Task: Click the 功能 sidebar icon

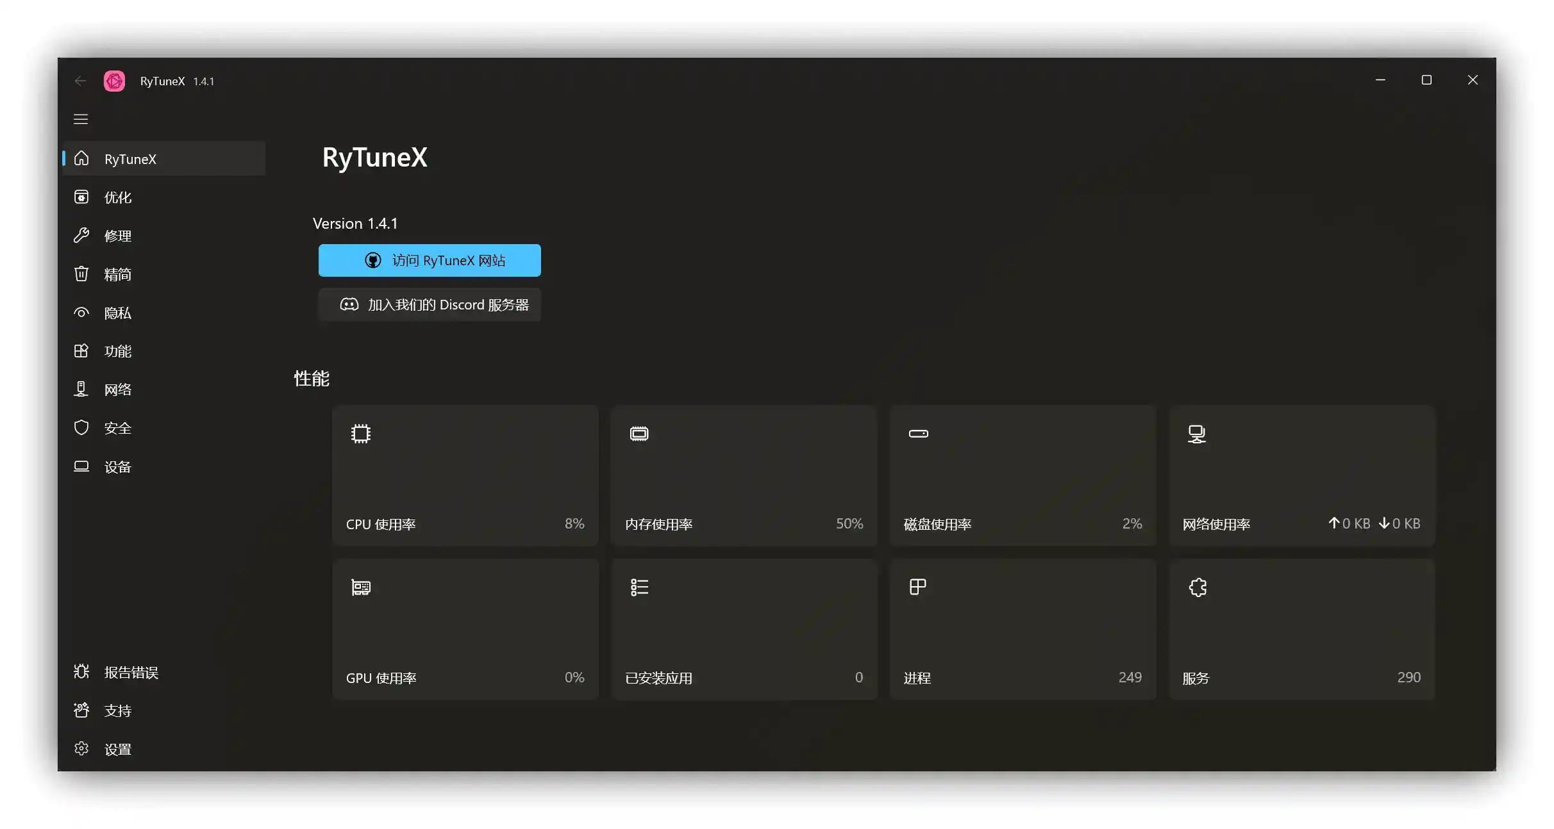Action: (x=81, y=350)
